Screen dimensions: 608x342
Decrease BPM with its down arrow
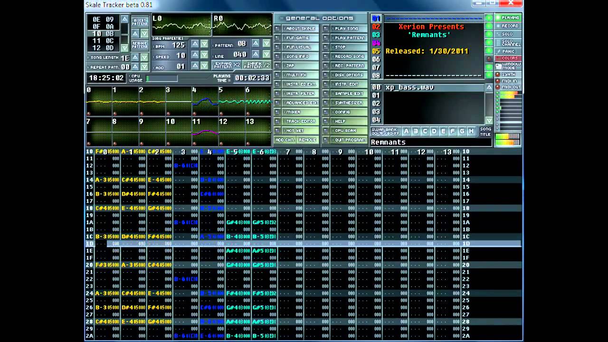point(204,44)
